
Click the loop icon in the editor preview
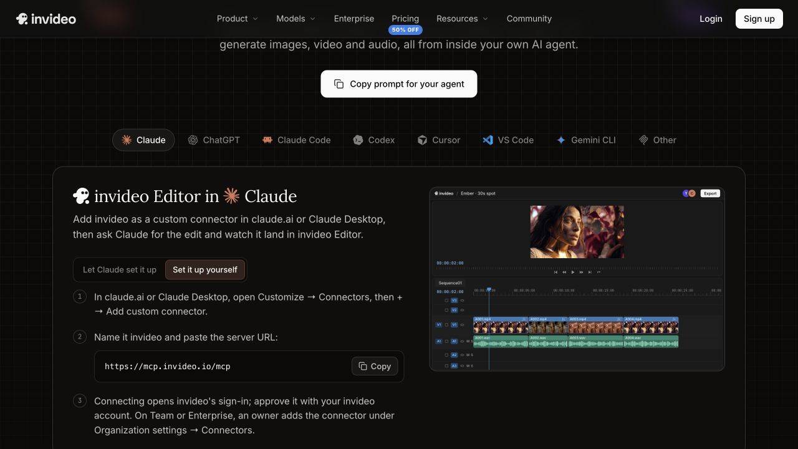click(598, 273)
